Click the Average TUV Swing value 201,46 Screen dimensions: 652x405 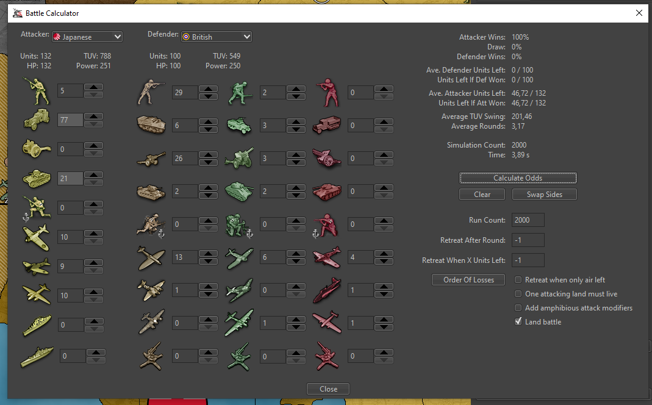pyautogui.click(x=522, y=116)
